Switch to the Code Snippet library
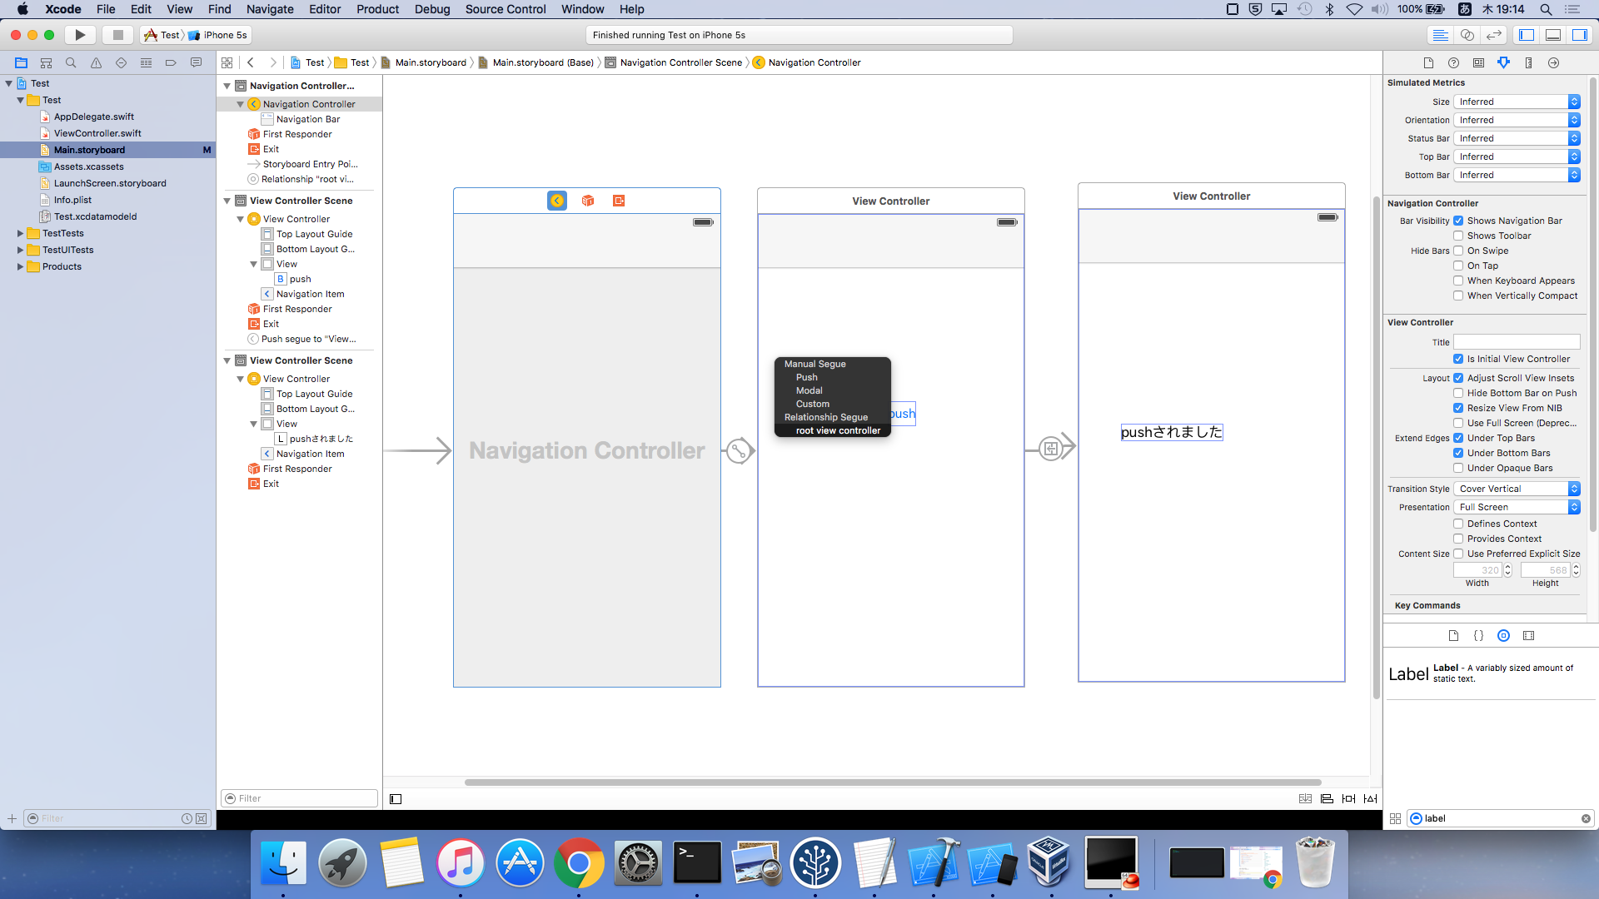1599x899 pixels. (x=1480, y=635)
